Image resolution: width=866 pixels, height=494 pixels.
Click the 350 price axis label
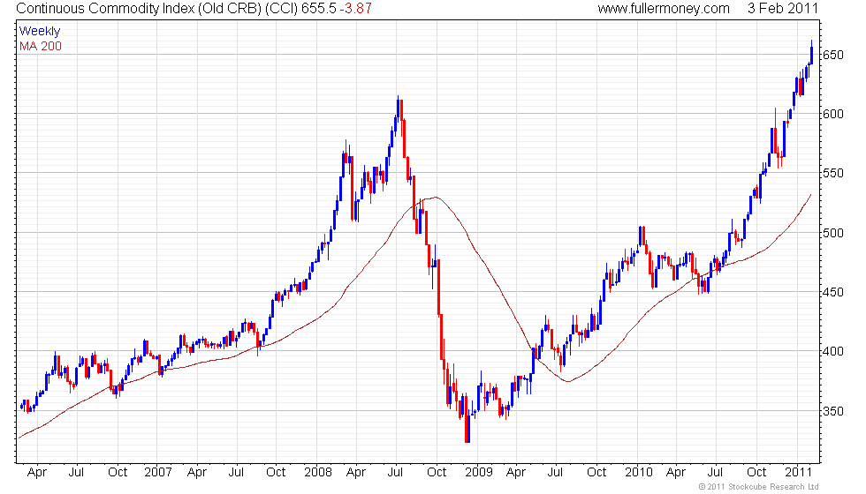coord(833,411)
